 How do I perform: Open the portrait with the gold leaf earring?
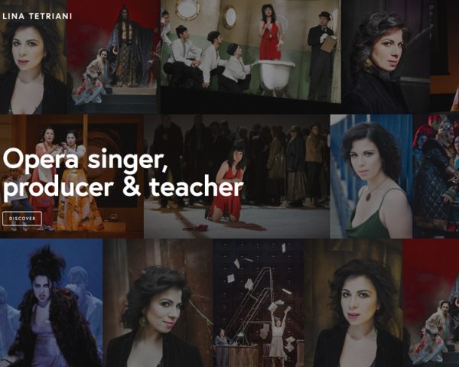386,57
